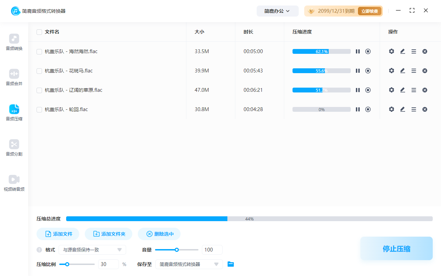Image resolution: width=441 pixels, height=276 pixels.
Task: Click the 添加文件夹 option
Action: (109, 234)
